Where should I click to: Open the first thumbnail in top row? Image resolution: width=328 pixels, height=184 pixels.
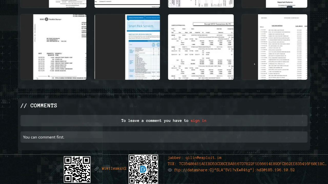[53, 4]
